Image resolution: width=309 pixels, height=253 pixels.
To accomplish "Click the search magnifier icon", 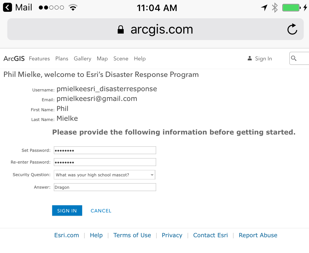I will 294,58.
